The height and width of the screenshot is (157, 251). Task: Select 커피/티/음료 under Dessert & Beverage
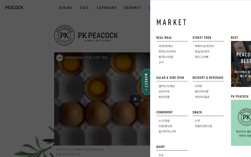(x=202, y=97)
